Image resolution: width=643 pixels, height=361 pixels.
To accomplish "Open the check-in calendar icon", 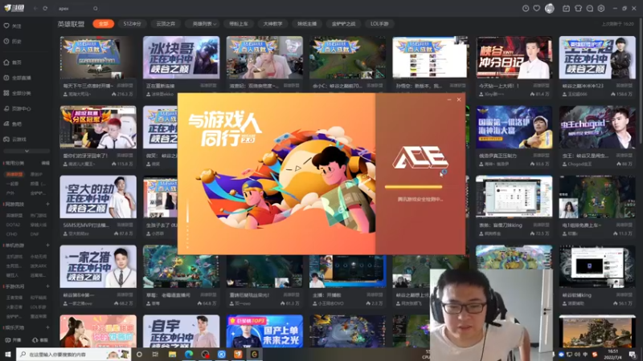I will [566, 8].
